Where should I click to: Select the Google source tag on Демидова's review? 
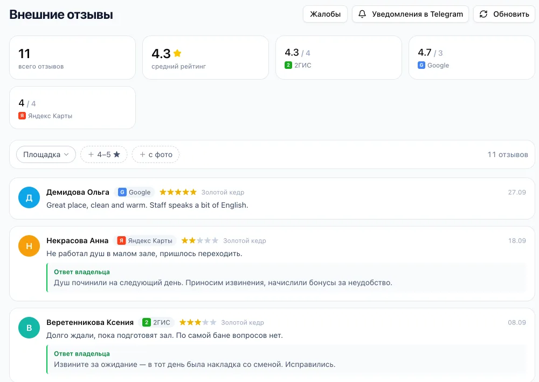pos(134,192)
